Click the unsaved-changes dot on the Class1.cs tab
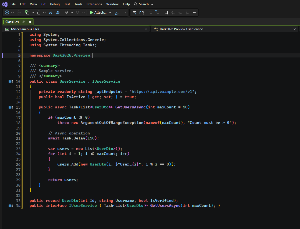300x229 pixels. 30,22
